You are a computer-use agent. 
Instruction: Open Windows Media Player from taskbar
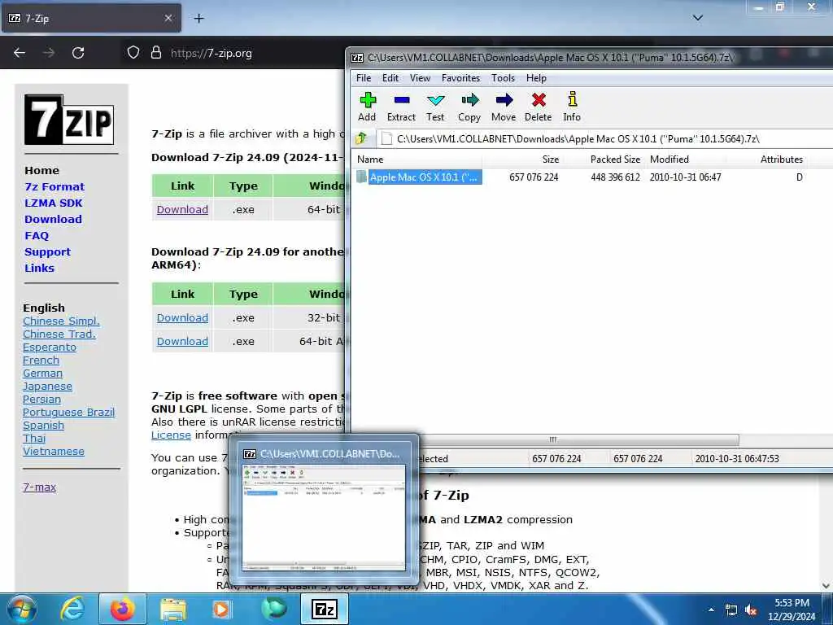[x=221, y=609]
